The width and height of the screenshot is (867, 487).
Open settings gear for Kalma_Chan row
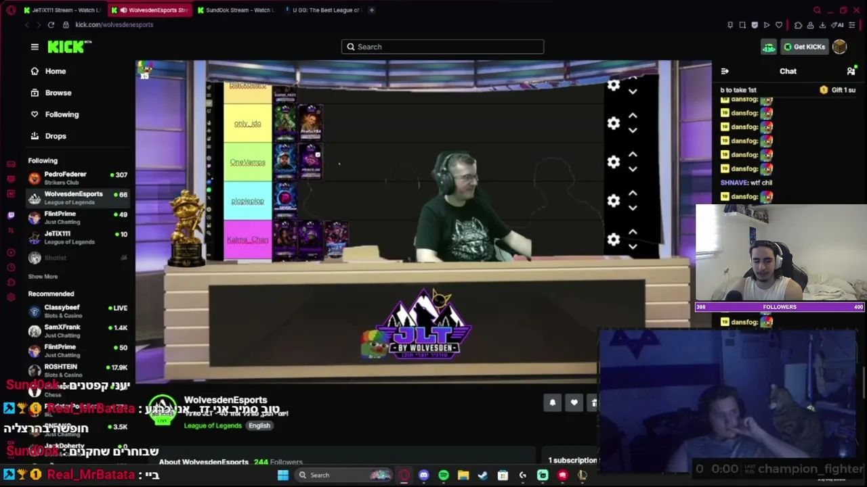[614, 239]
